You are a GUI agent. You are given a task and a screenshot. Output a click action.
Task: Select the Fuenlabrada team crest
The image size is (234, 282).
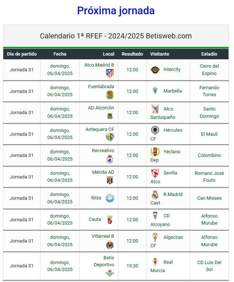click(x=110, y=95)
